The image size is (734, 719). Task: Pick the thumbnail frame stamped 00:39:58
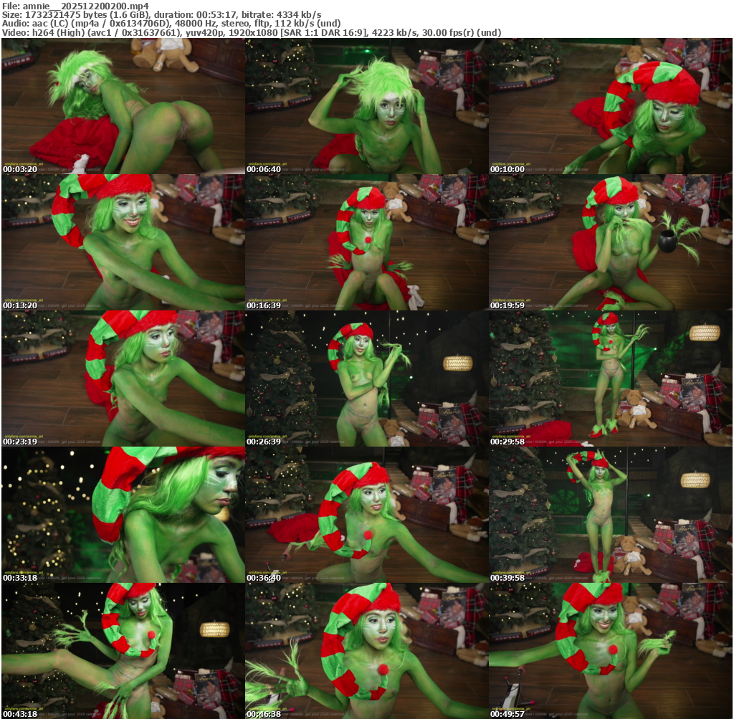click(611, 515)
